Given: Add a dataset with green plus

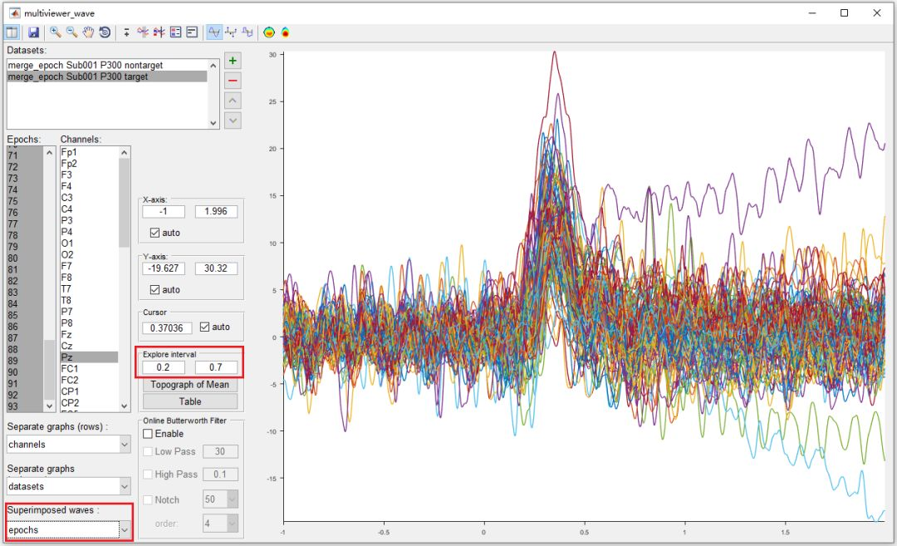Looking at the screenshot, I should (233, 61).
